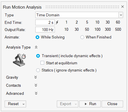Viewport: 128px width, 112px height.
Task: Choose Transient include dynamic effects
Action: (38, 56)
